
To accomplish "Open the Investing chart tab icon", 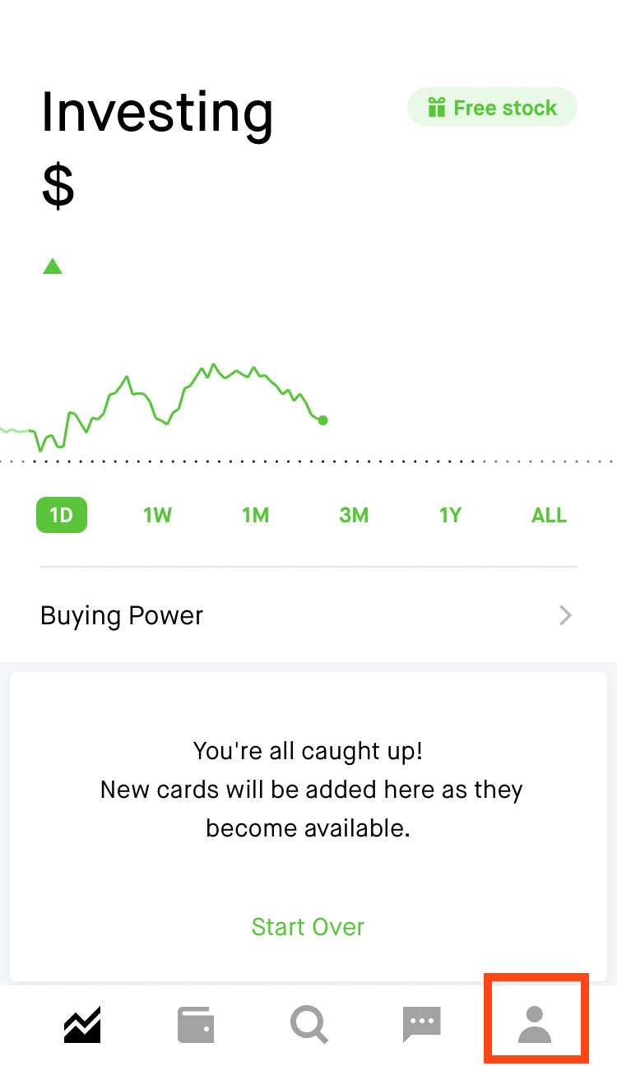I will click(82, 1025).
